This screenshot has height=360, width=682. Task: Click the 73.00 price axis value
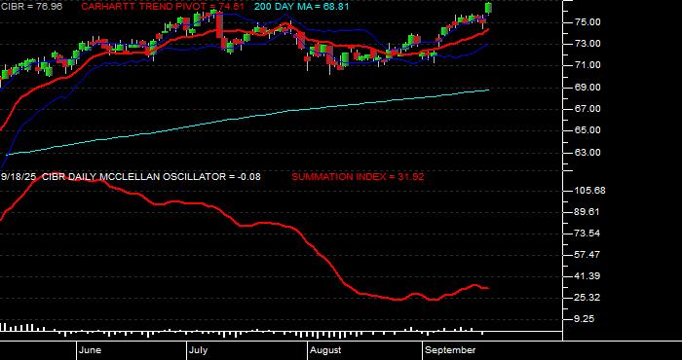[x=588, y=44]
